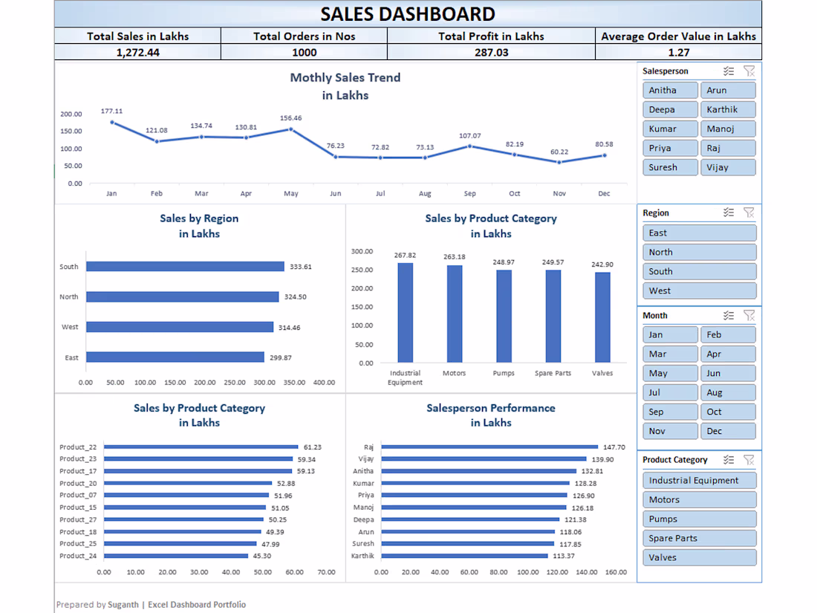
Task: Filter by salesperson Priya
Action: pyautogui.click(x=670, y=148)
